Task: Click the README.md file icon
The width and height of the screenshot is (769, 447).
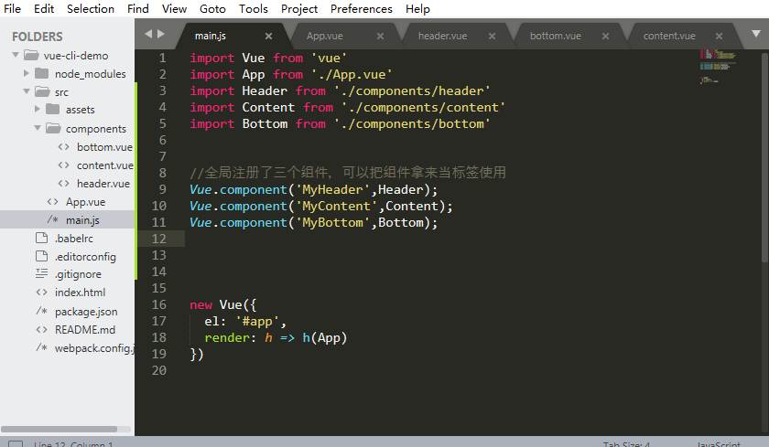Action: point(42,329)
